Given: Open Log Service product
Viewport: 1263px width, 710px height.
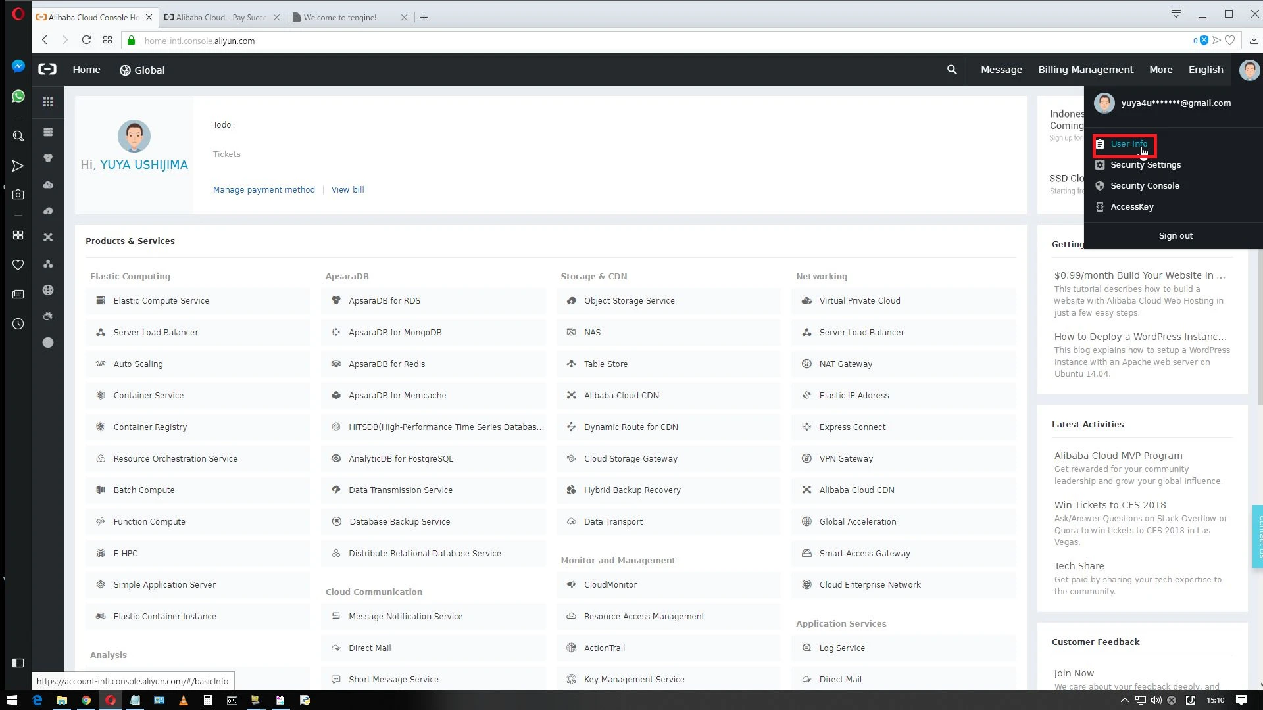Looking at the screenshot, I should click(x=904, y=648).
